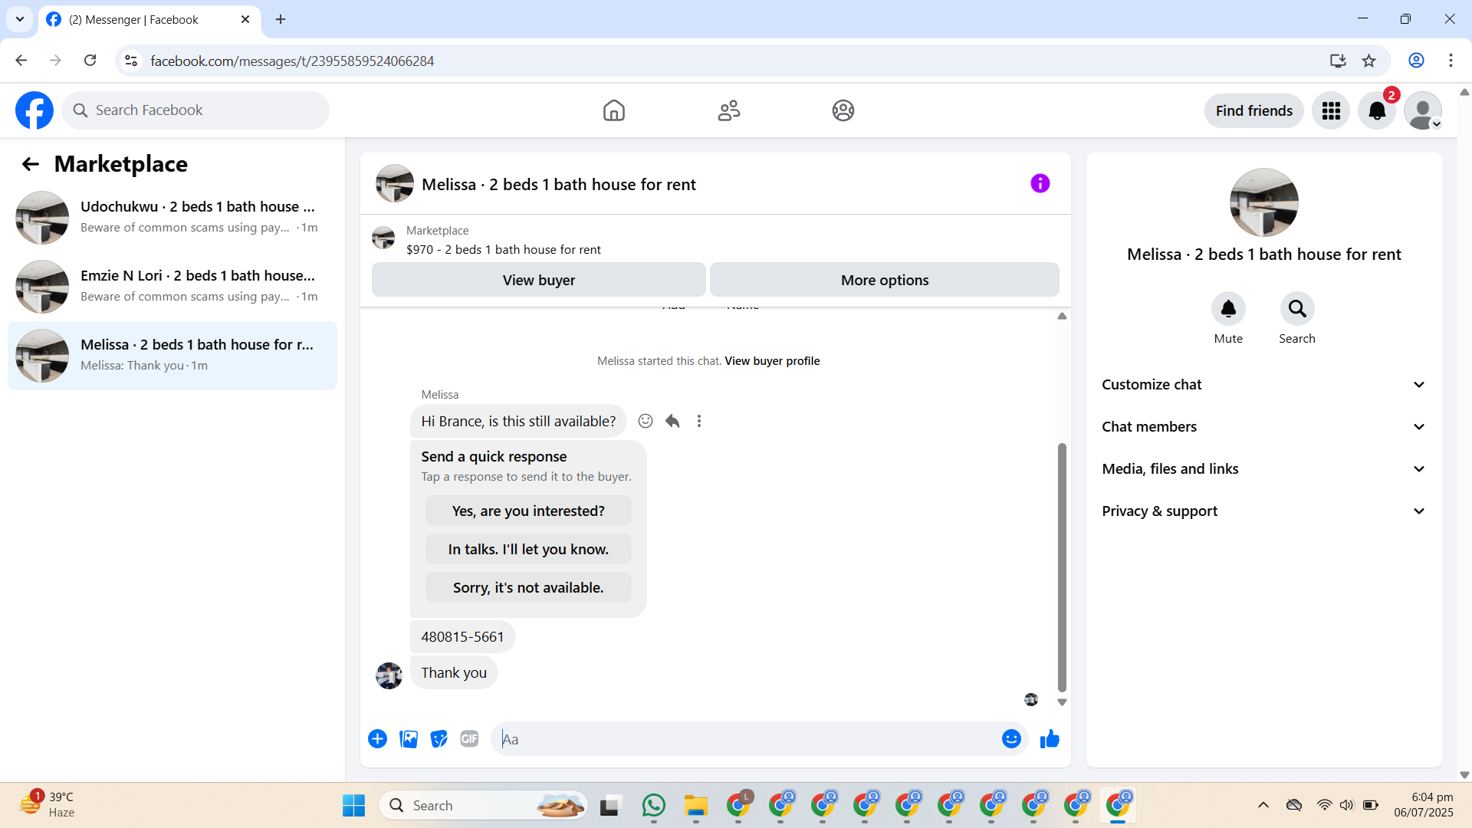The width and height of the screenshot is (1472, 828).
Task: Click View buyer button
Action: click(539, 280)
